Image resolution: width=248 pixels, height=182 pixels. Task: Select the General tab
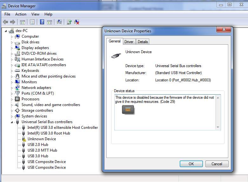pos(115,41)
